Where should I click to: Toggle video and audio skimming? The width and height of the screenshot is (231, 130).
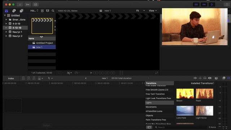pyautogui.click(x=195, y=78)
